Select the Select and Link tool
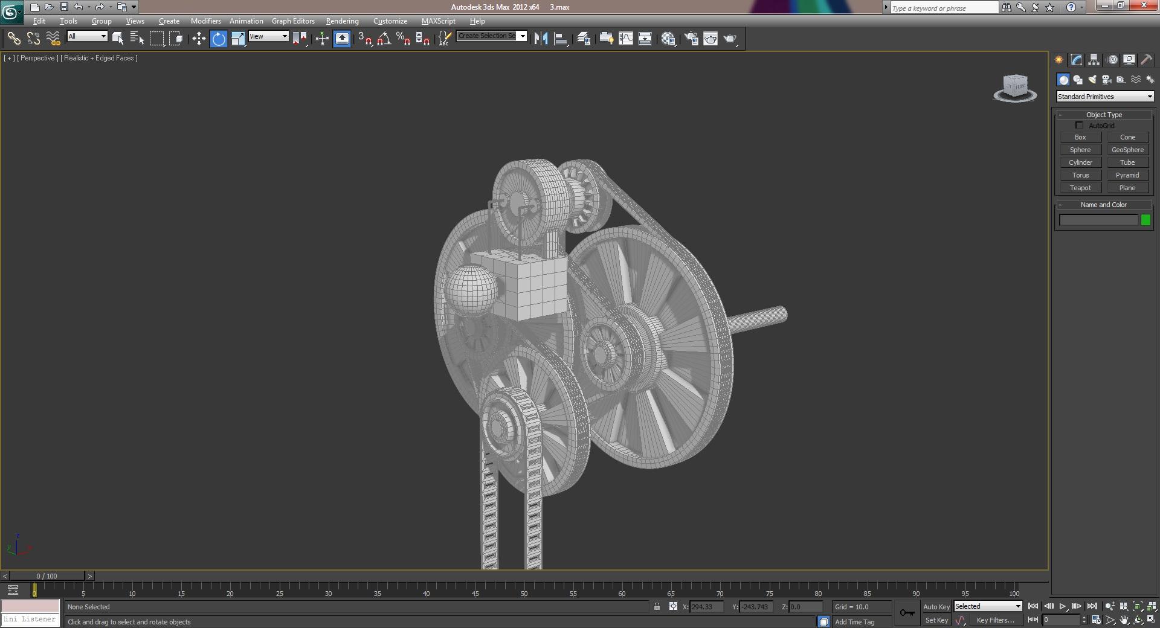This screenshot has height=628, width=1160. (13, 39)
